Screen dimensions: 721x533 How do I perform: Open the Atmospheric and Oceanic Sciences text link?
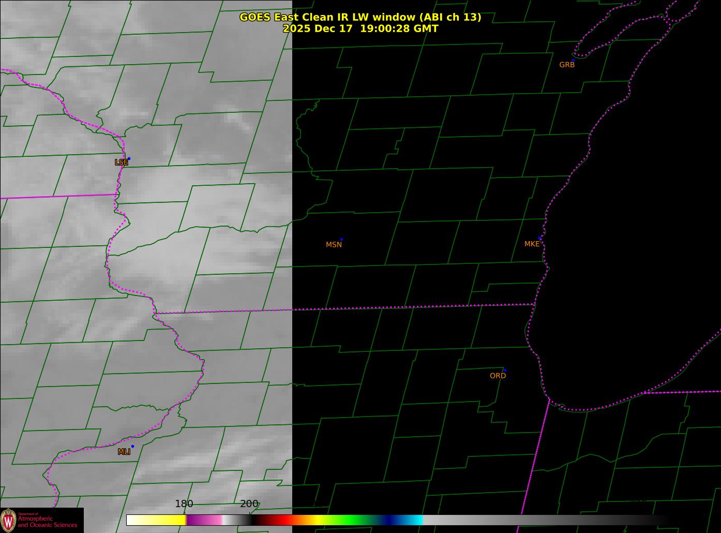pyautogui.click(x=47, y=522)
